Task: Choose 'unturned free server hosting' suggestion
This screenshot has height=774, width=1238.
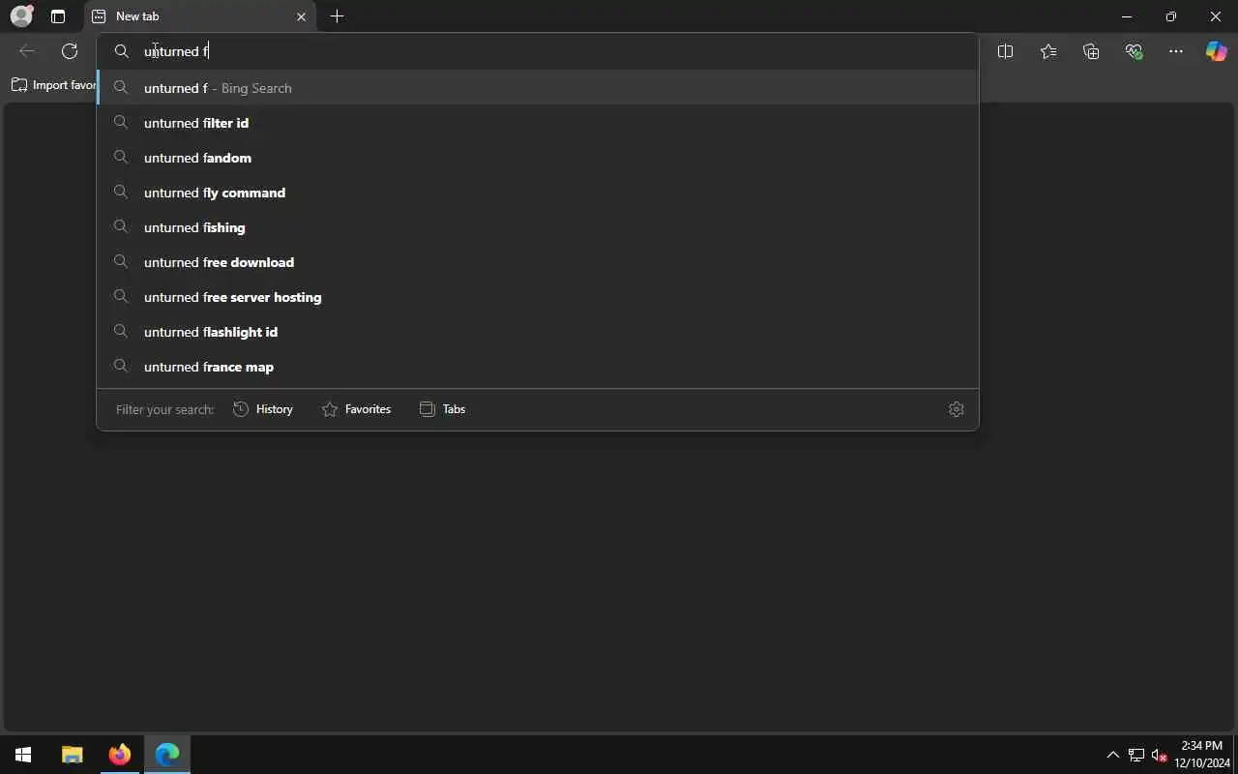Action: point(538,297)
